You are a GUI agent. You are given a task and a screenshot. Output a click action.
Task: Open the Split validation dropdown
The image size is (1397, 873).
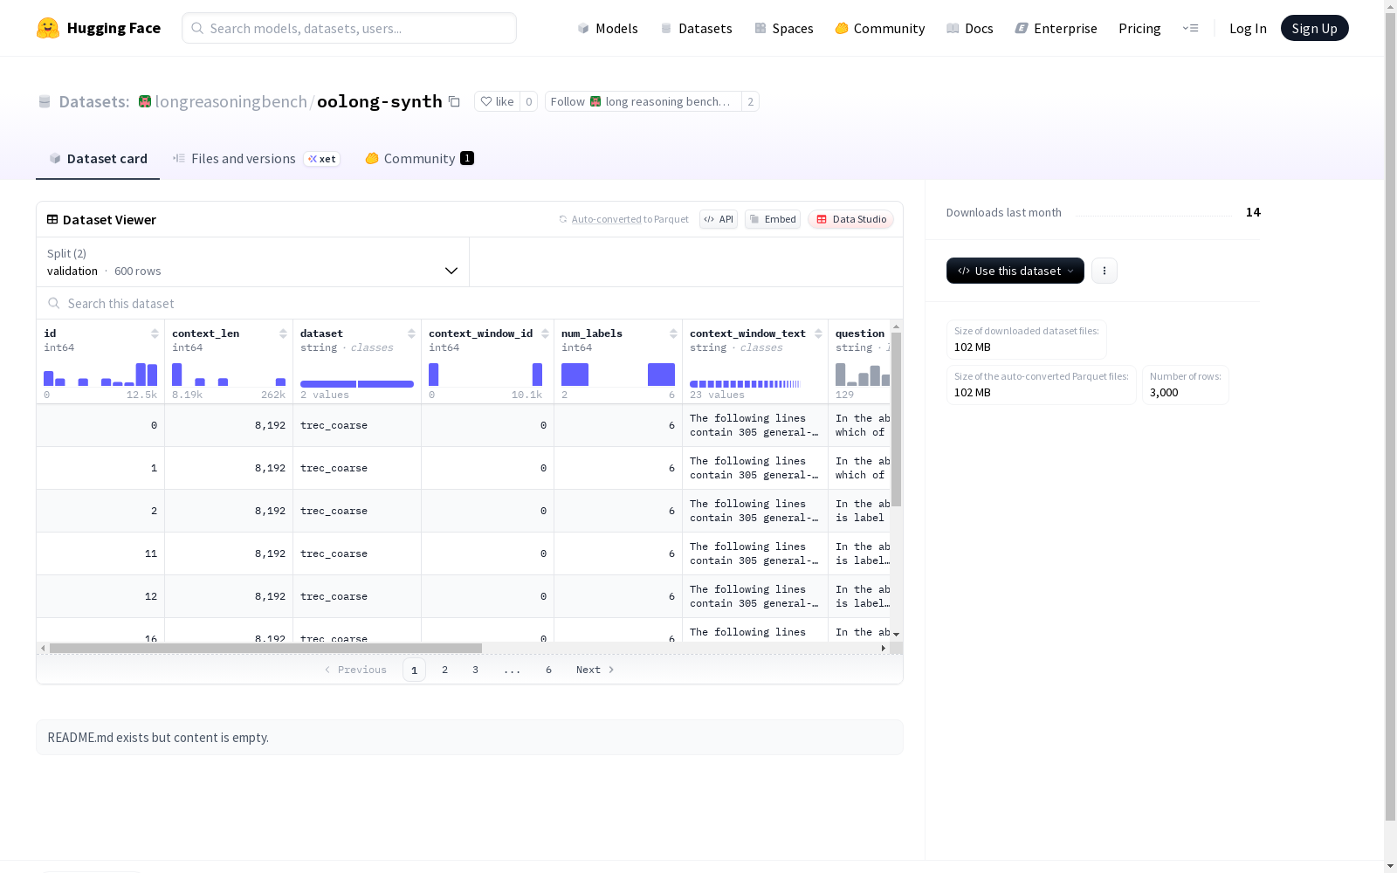(252, 262)
